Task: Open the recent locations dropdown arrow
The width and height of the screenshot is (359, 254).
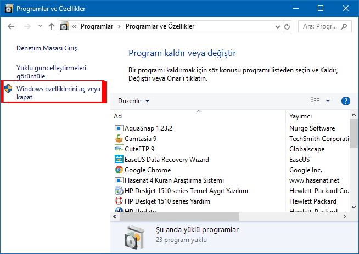Action: [x=40, y=26]
